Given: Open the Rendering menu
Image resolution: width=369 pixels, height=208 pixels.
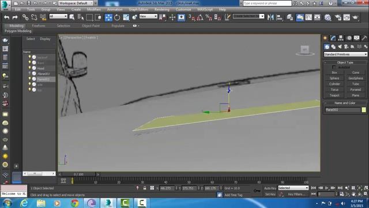Looking at the screenshot, I should [x=161, y=9].
